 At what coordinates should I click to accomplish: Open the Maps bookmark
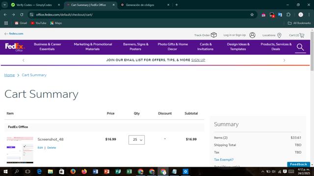(56, 23)
